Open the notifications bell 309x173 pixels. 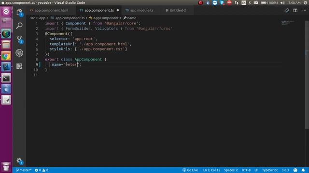click(x=303, y=170)
